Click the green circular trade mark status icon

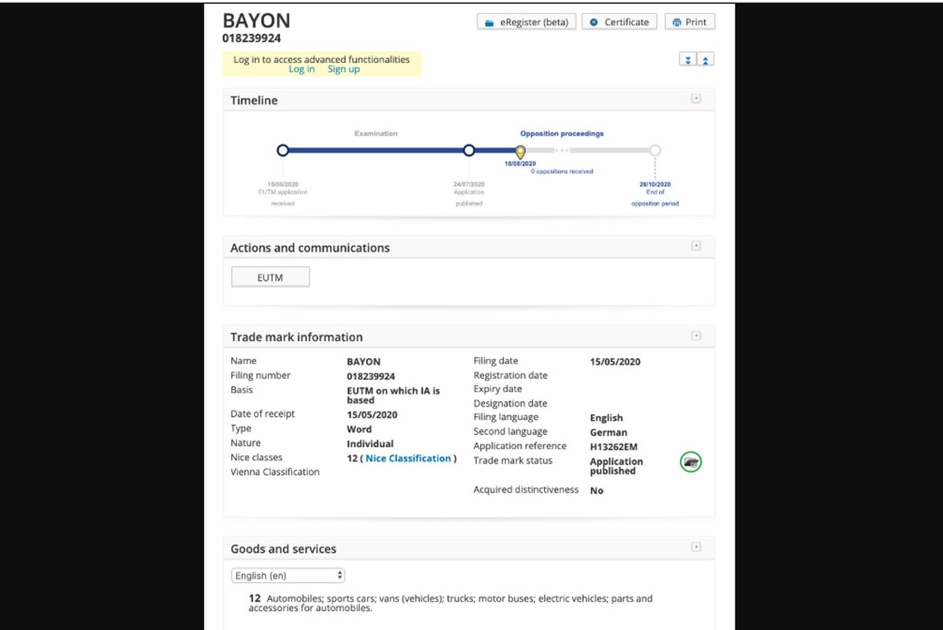pyautogui.click(x=691, y=462)
